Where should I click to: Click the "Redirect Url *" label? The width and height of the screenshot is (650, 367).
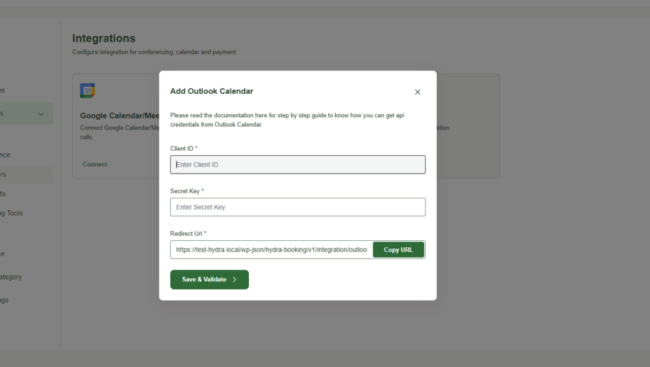pyautogui.click(x=188, y=234)
